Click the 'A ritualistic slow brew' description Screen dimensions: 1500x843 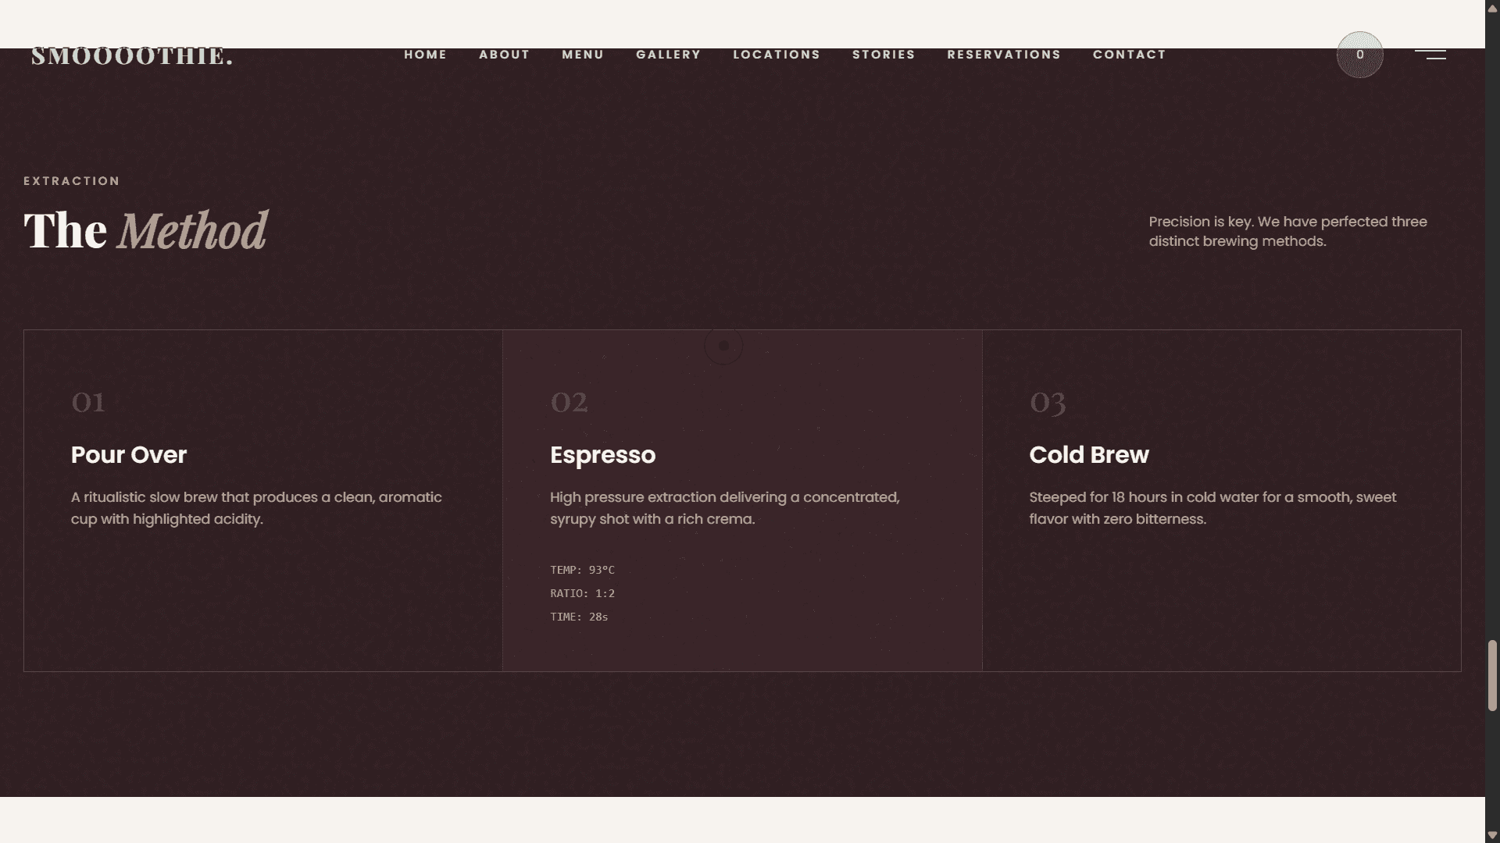tap(256, 508)
